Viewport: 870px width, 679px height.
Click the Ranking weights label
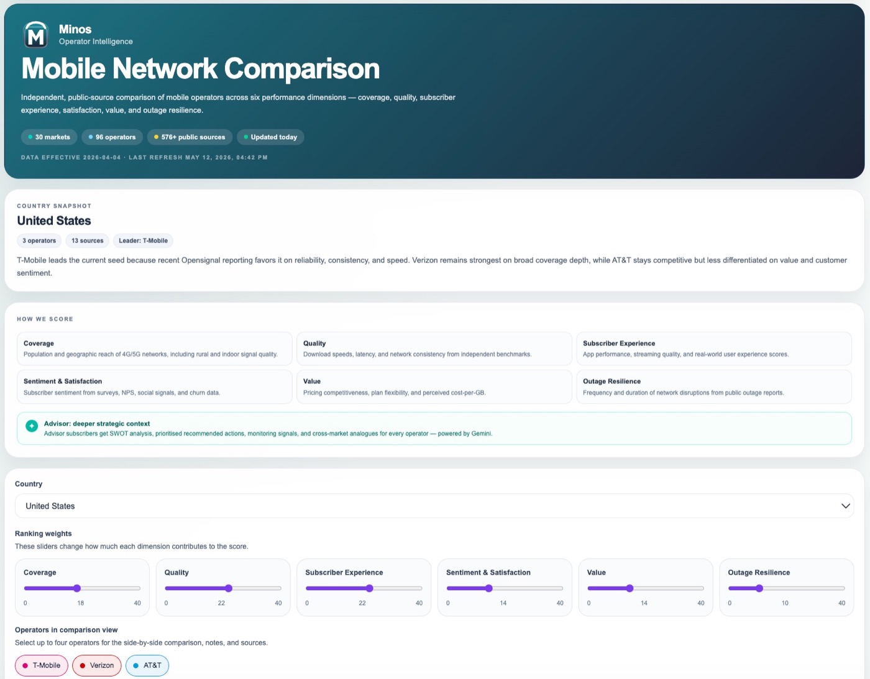click(x=43, y=534)
